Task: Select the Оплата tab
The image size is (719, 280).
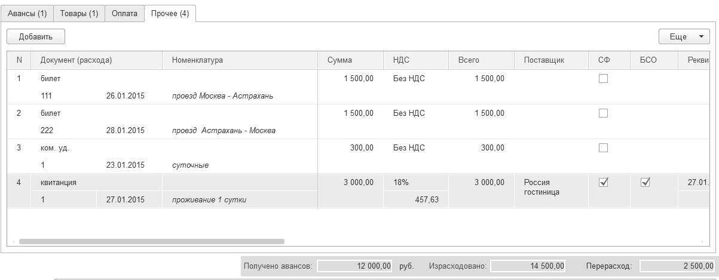Action: pyautogui.click(x=124, y=13)
